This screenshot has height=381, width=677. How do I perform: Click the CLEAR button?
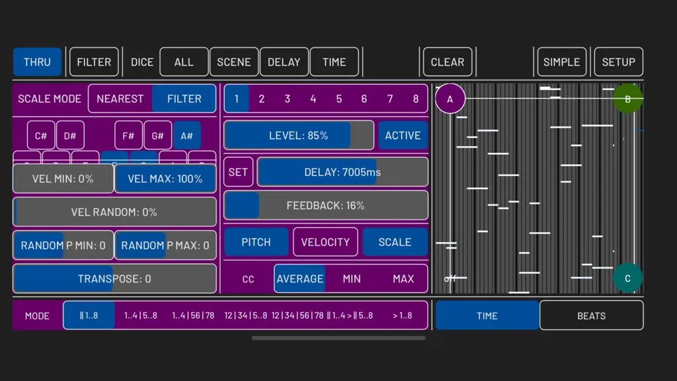(x=448, y=62)
